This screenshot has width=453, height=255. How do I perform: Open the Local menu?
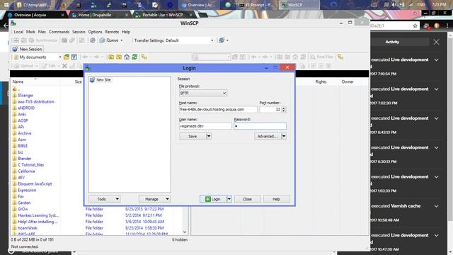point(18,32)
